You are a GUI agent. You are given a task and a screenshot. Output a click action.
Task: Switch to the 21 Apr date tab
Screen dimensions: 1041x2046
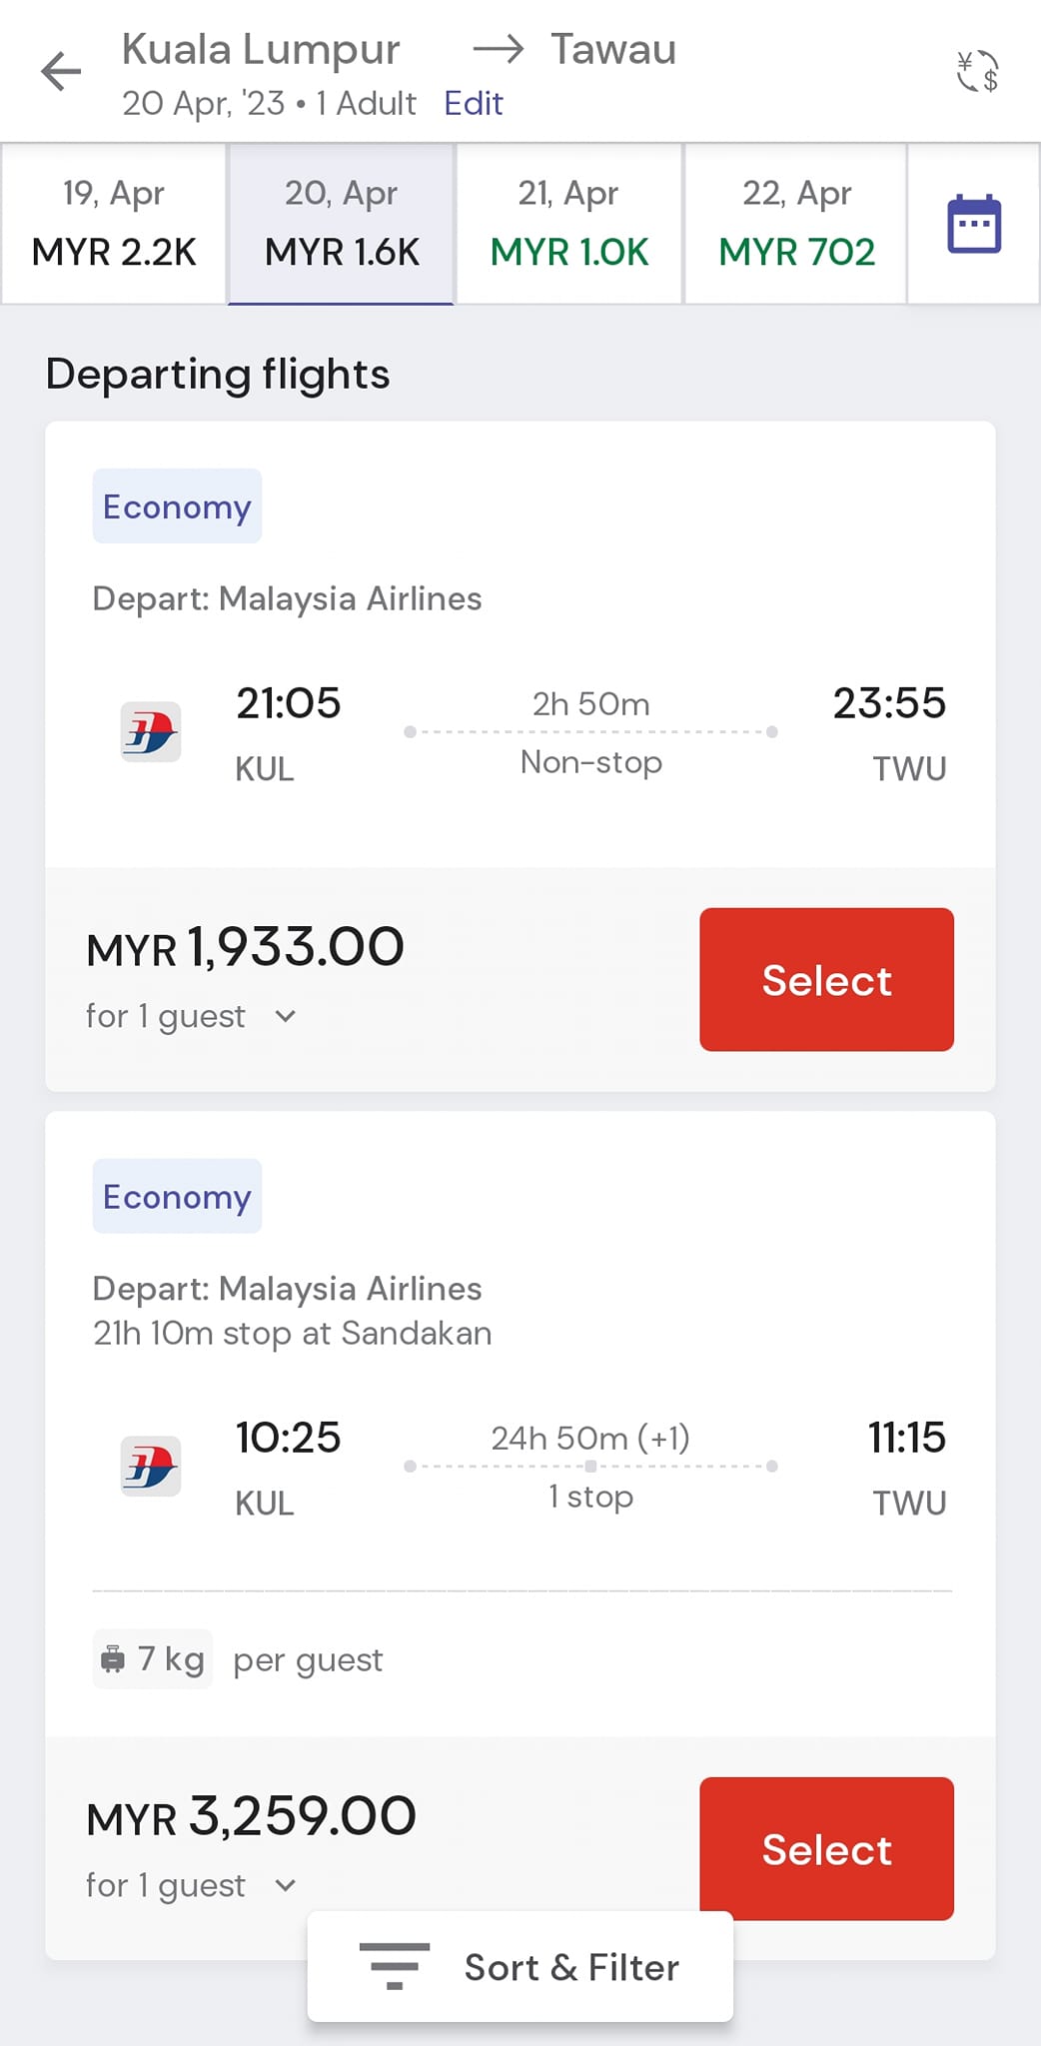tap(568, 224)
